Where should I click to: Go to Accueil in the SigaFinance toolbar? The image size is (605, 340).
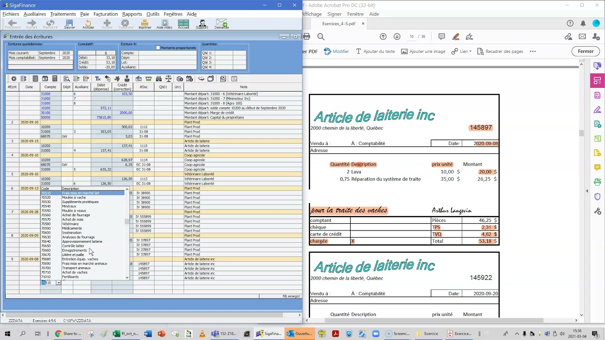click(183, 24)
